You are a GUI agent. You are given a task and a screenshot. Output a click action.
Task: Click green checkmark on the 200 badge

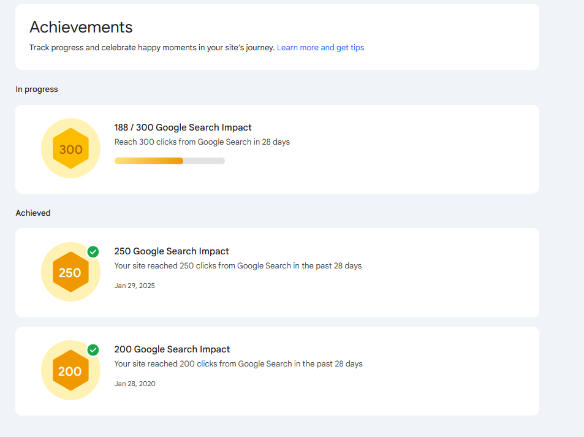coord(93,350)
